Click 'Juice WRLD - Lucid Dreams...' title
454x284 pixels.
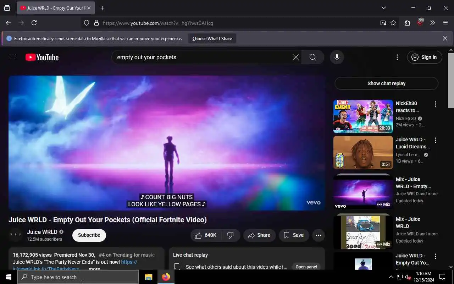pyautogui.click(x=413, y=143)
